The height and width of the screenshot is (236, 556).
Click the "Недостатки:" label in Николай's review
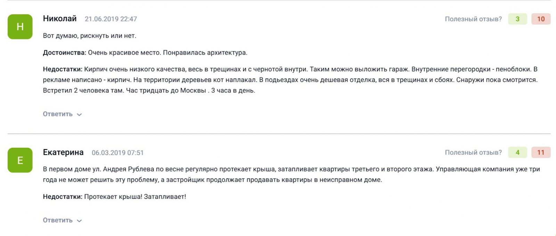(x=63, y=69)
